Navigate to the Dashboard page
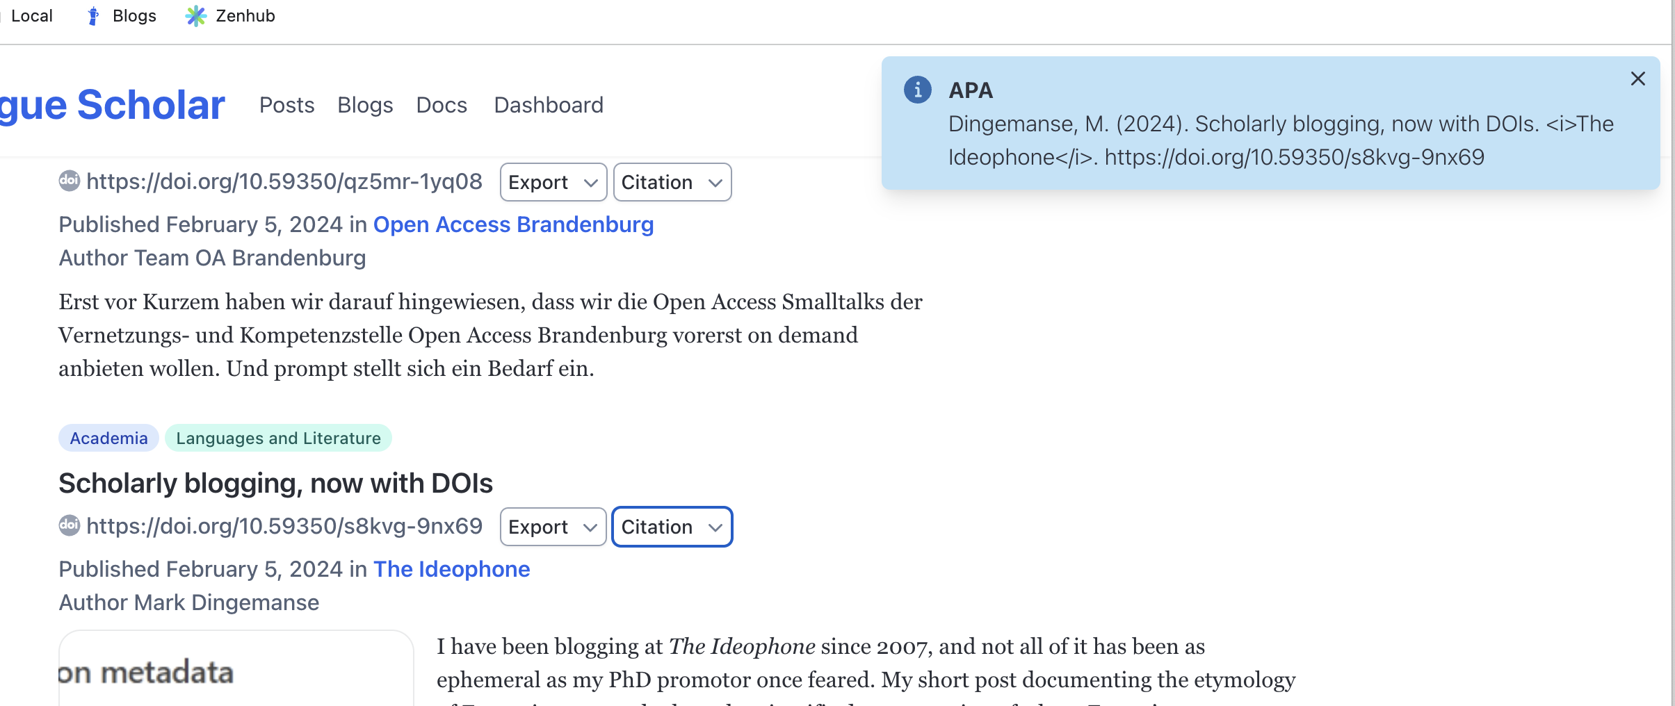 (549, 105)
